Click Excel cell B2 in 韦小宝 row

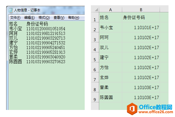point(141,27)
